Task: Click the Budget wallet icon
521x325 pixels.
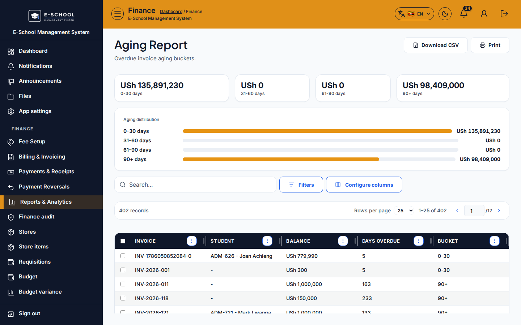Action: [x=11, y=277]
